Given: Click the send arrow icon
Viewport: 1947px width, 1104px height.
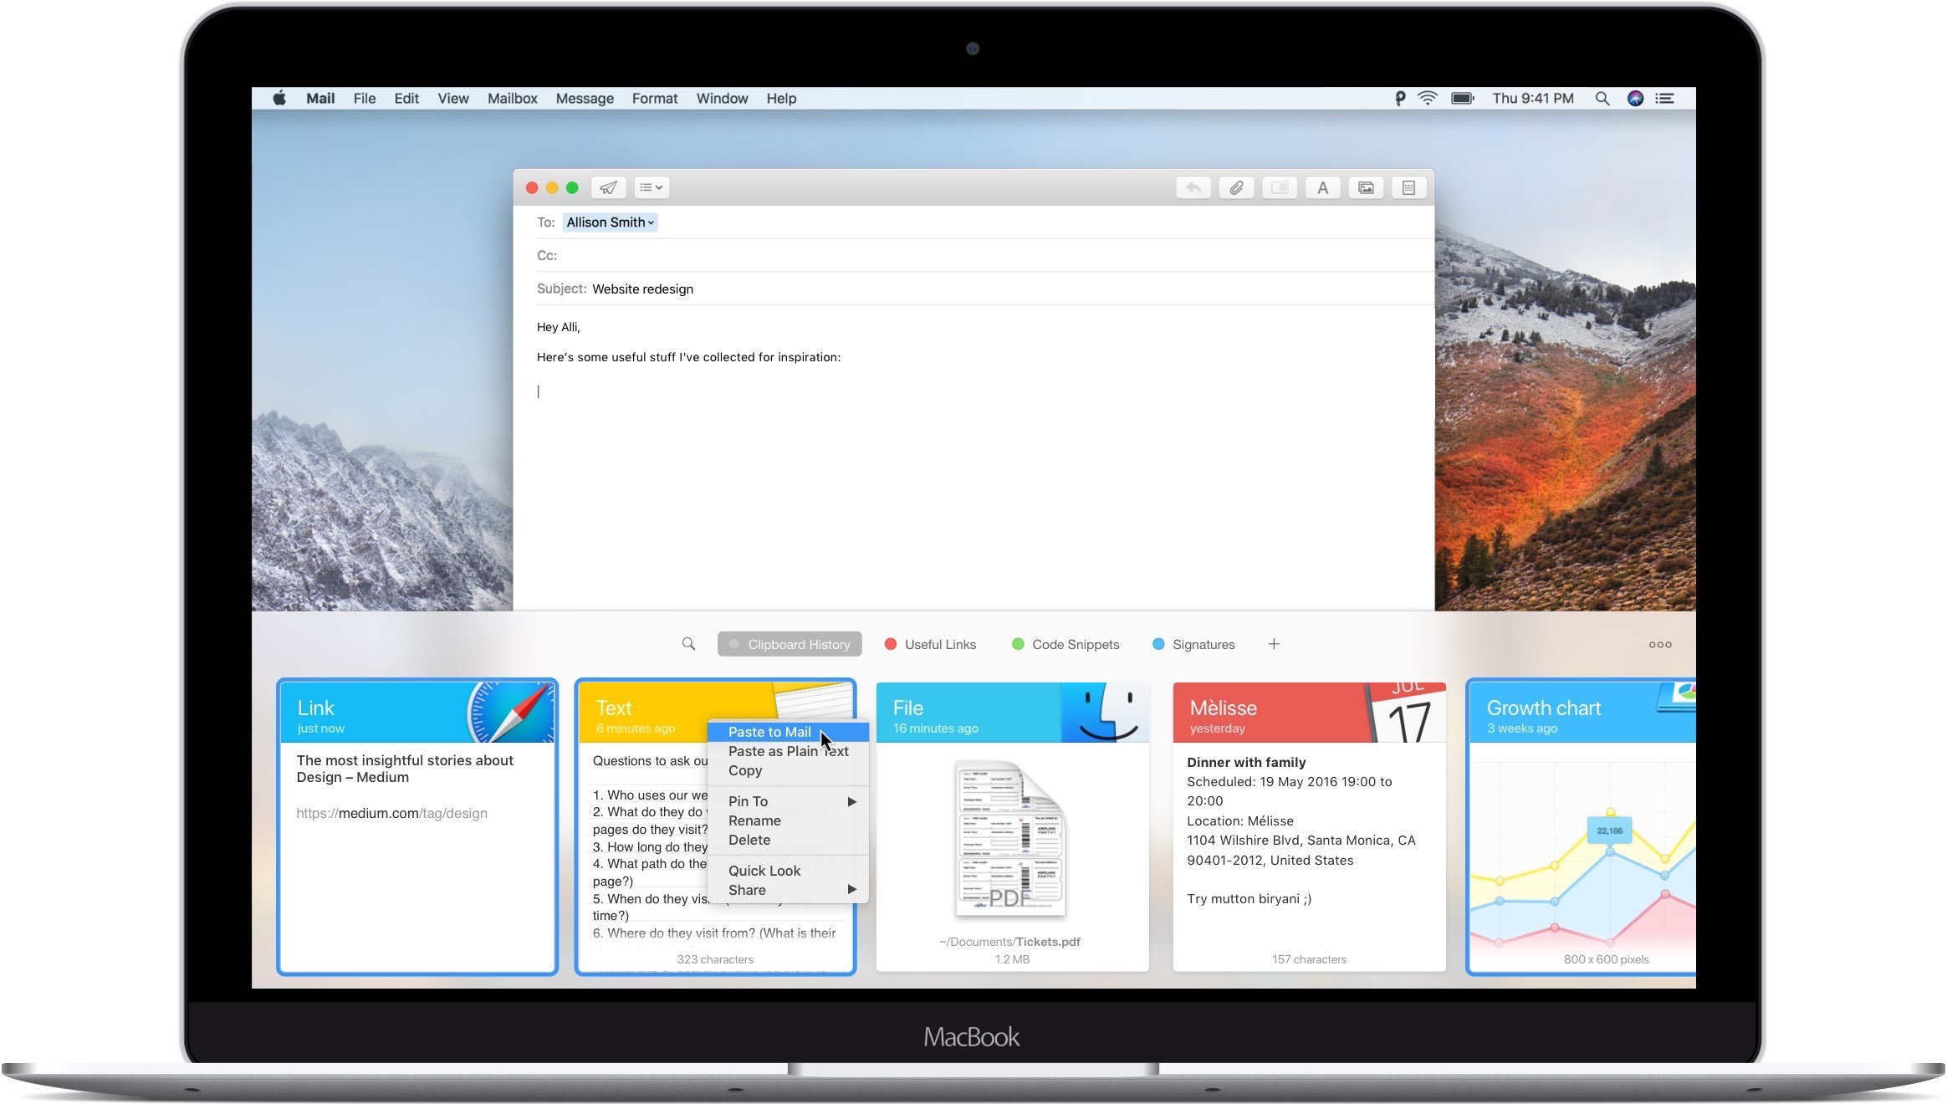Looking at the screenshot, I should point(609,187).
